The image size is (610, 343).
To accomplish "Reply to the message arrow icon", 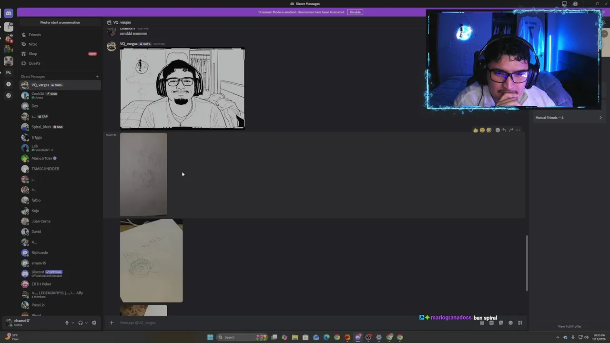I will [x=504, y=130].
